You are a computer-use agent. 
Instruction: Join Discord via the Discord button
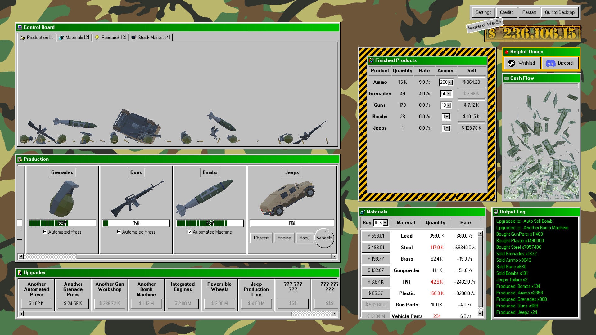coord(561,63)
